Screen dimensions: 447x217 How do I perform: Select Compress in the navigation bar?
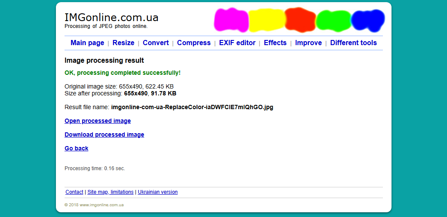(x=194, y=43)
